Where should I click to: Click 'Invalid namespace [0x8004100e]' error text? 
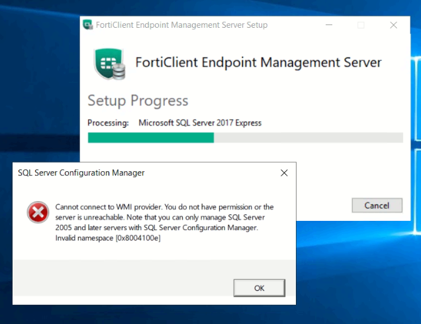click(x=108, y=238)
